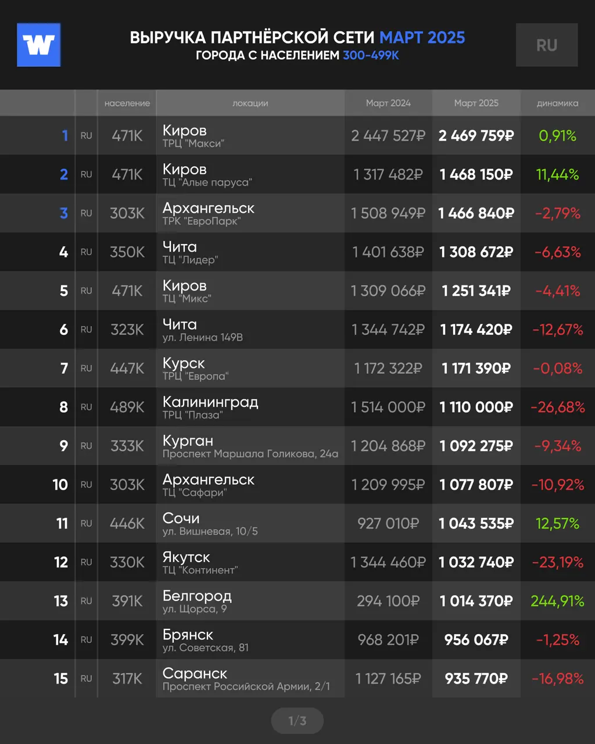
Task: Select the RU flag label in row 8
Action: 87,407
